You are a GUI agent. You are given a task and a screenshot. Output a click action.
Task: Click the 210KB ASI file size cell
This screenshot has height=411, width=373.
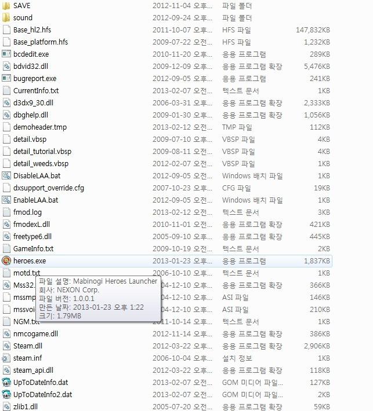click(320, 310)
